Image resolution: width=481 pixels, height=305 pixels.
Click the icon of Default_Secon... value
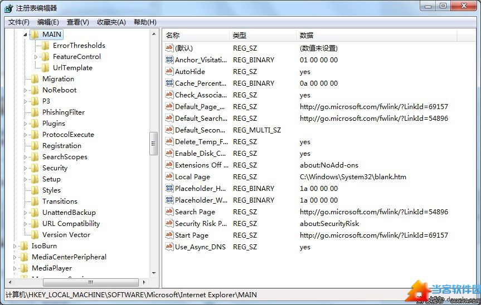[x=169, y=130]
